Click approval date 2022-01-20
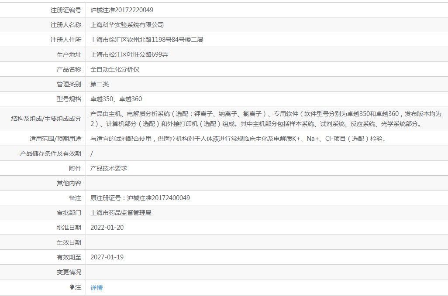The image size is (448, 296). (x=107, y=228)
